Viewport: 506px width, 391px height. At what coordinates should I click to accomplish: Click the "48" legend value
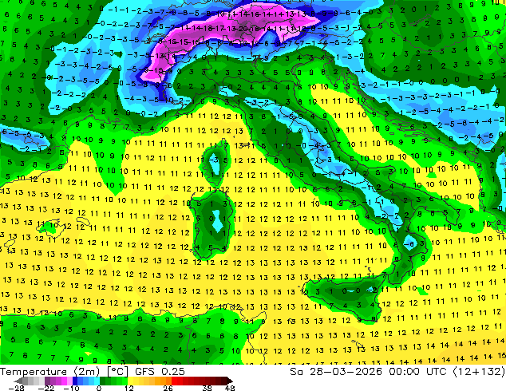tap(230, 388)
